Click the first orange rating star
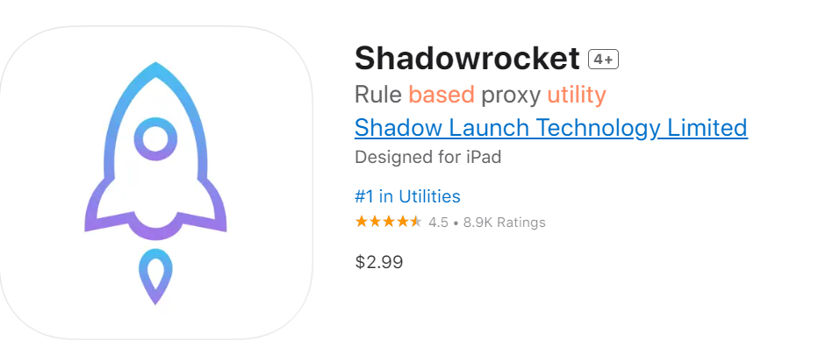Image resolution: width=840 pixels, height=347 pixels. point(362,222)
